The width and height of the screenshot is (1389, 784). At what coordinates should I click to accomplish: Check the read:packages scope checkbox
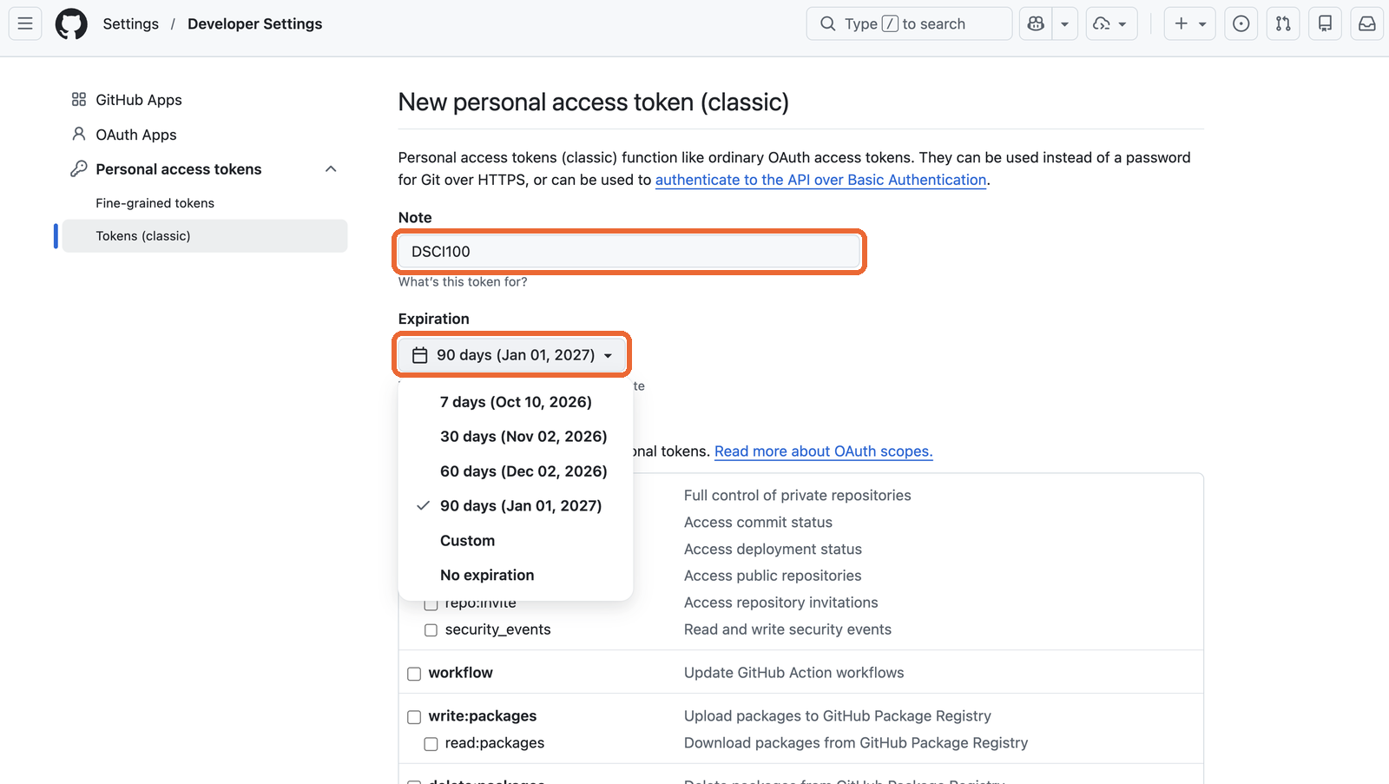(431, 744)
